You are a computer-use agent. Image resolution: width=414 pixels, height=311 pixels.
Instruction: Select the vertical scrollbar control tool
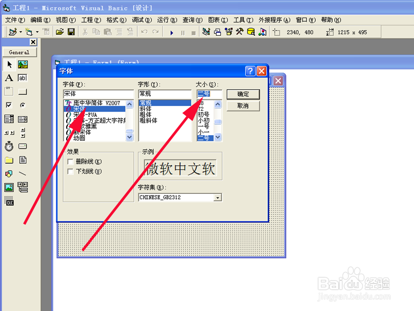pyautogui.click(x=23, y=133)
